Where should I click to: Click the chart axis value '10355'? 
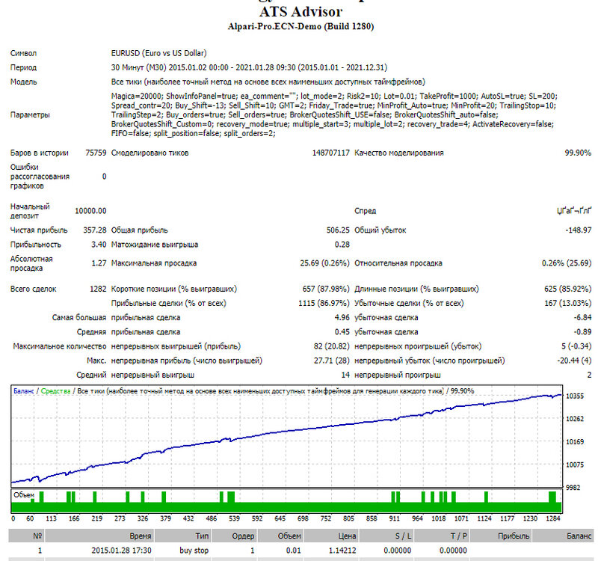(x=575, y=396)
